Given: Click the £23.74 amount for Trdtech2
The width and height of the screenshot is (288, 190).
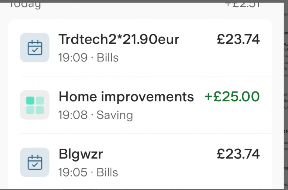Looking at the screenshot, I should (x=238, y=39).
